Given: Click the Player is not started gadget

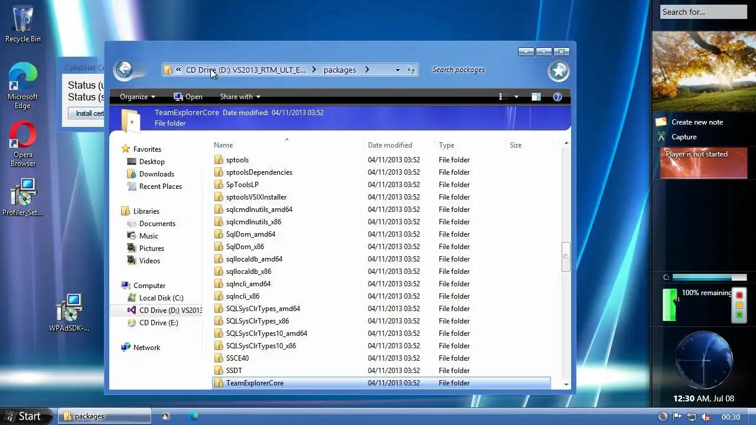Looking at the screenshot, I should coord(703,163).
